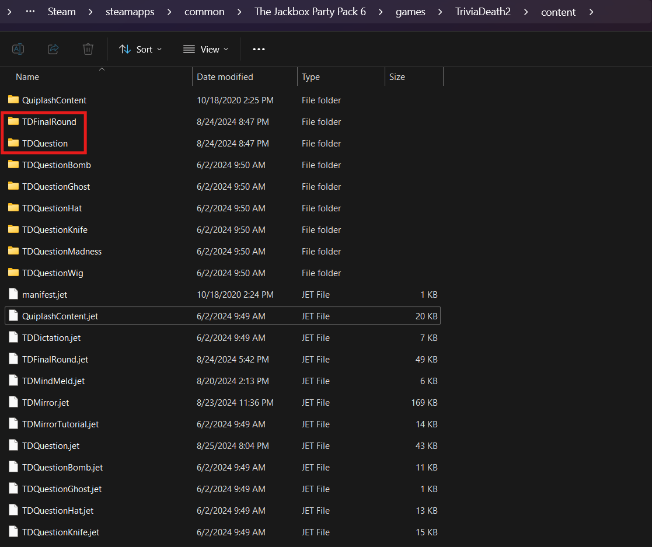Select the TDQuestionBomb folder icon
Screen dimensions: 652x547
click(x=13, y=165)
